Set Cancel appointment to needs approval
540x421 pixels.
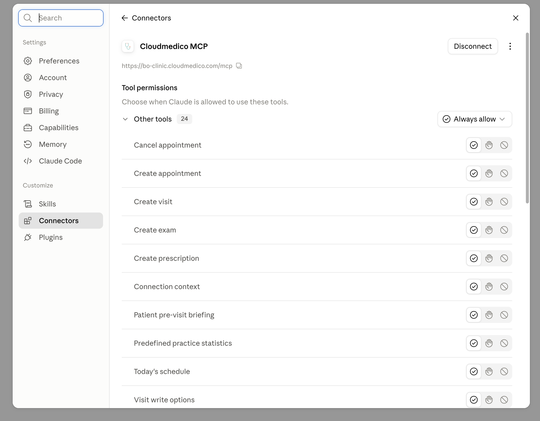(489, 145)
